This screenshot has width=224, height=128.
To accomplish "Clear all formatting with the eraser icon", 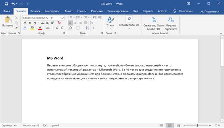I will point(59,23).
